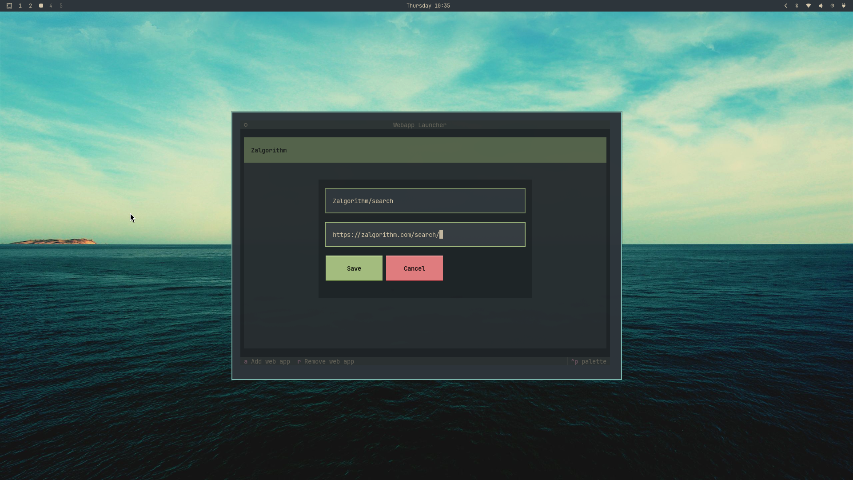Select the Wi-Fi status icon
This screenshot has height=480, width=853.
pos(809,6)
